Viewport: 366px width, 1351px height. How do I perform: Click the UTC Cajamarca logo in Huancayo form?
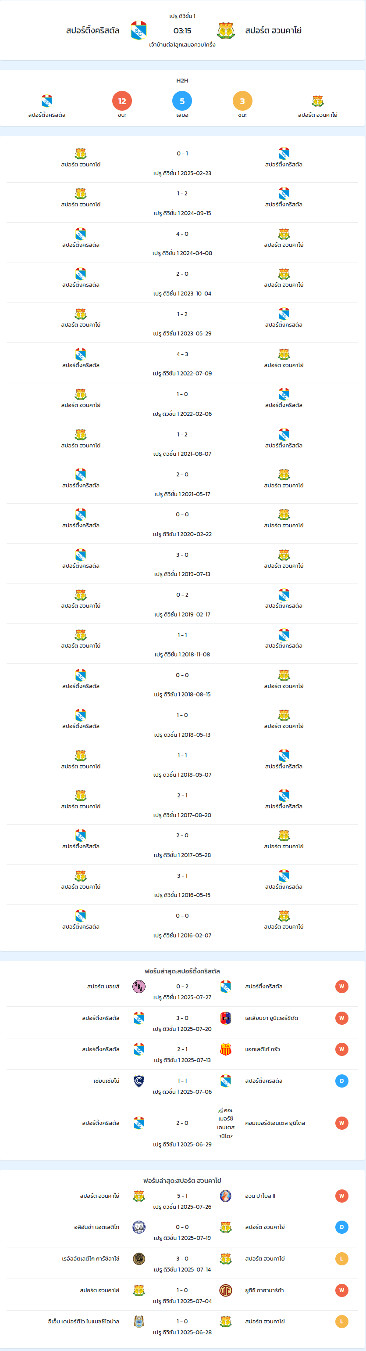(226, 1290)
